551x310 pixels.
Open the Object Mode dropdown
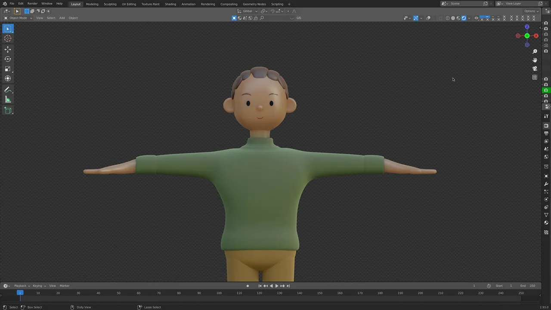tap(18, 18)
